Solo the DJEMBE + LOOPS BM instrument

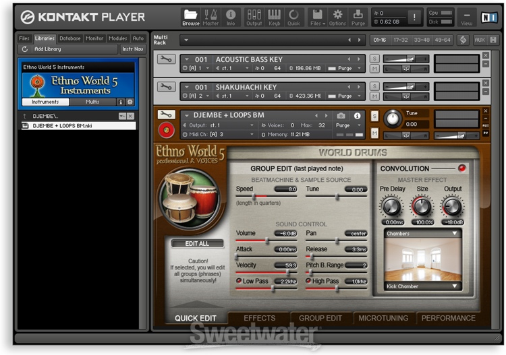tap(374, 116)
